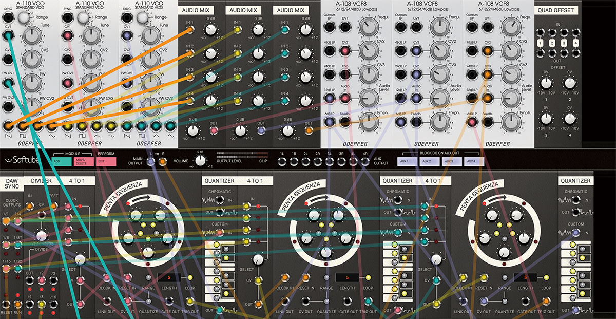Click OUT jack at bottom of third Quantizer
The image size is (616, 319).
point(576,310)
